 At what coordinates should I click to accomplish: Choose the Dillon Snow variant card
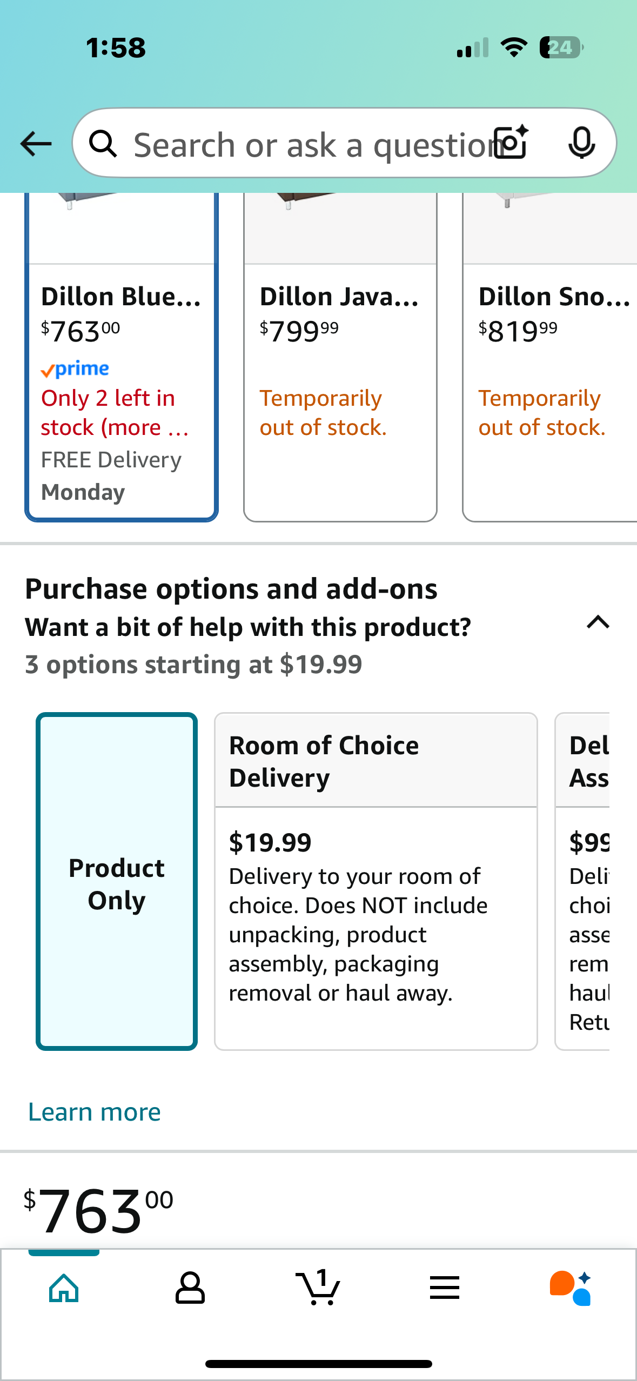point(550,357)
